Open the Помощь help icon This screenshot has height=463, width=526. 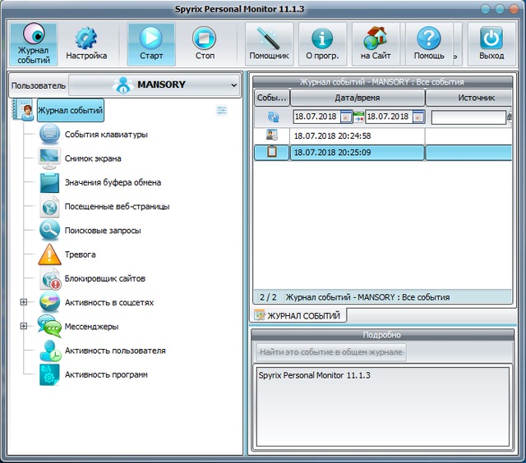[x=429, y=44]
